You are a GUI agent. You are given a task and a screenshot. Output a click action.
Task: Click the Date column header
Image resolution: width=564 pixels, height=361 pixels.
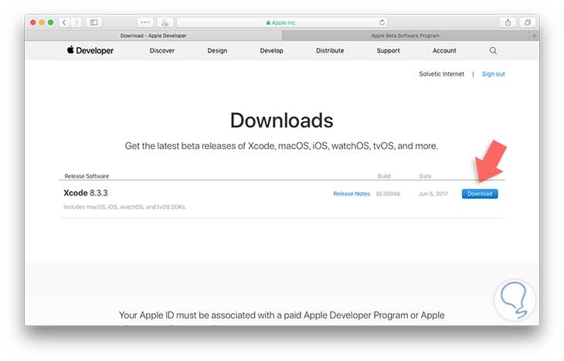point(425,176)
